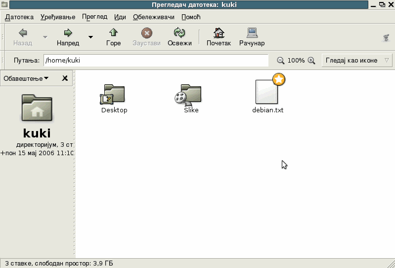Screen dimensions: 395x268
Task: Minimize the file browser window
Action: [x=373, y=5]
